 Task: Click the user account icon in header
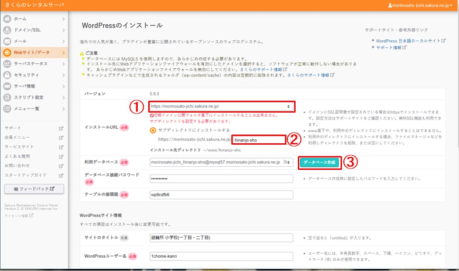pyautogui.click(x=390, y=5)
